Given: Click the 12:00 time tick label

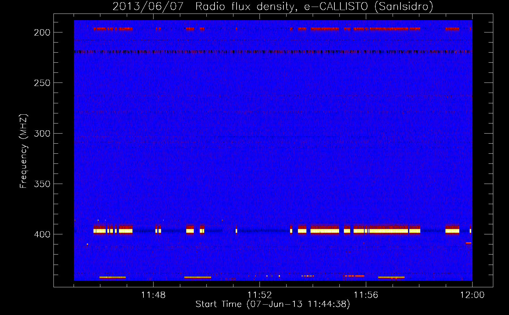Looking at the screenshot, I should coord(472,295).
